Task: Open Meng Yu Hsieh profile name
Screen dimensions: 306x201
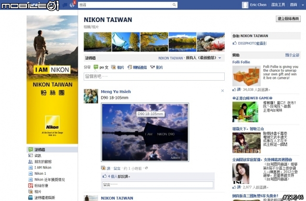Action: point(116,92)
